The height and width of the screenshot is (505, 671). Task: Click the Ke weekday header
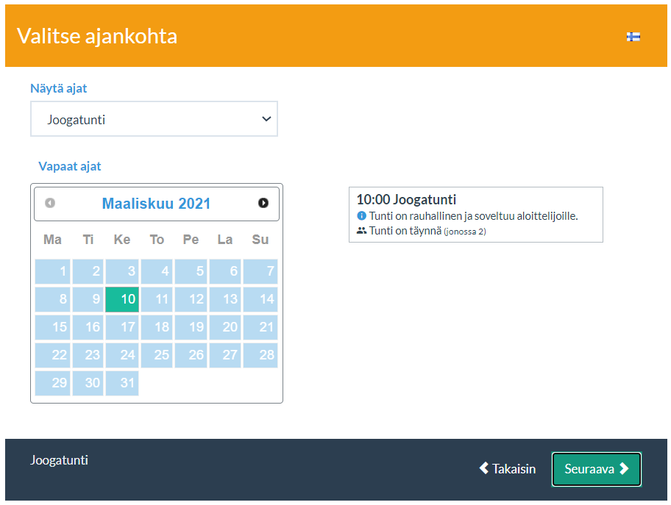[x=122, y=240]
